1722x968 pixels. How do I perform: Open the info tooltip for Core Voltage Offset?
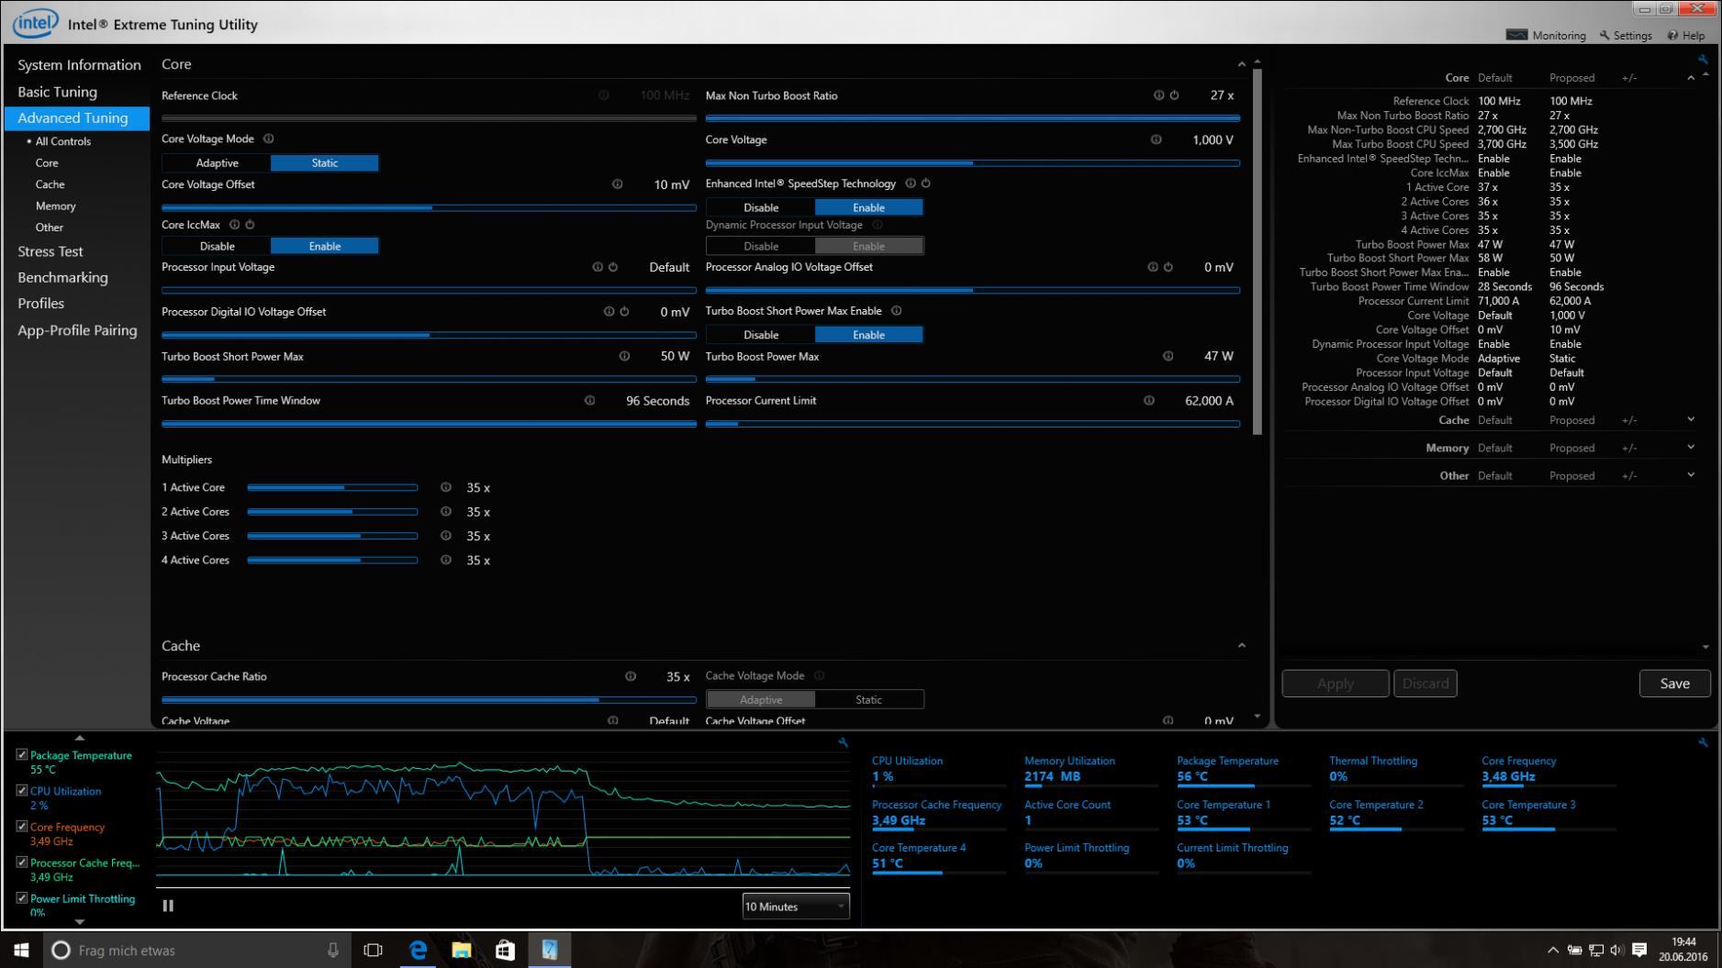pos(618,184)
